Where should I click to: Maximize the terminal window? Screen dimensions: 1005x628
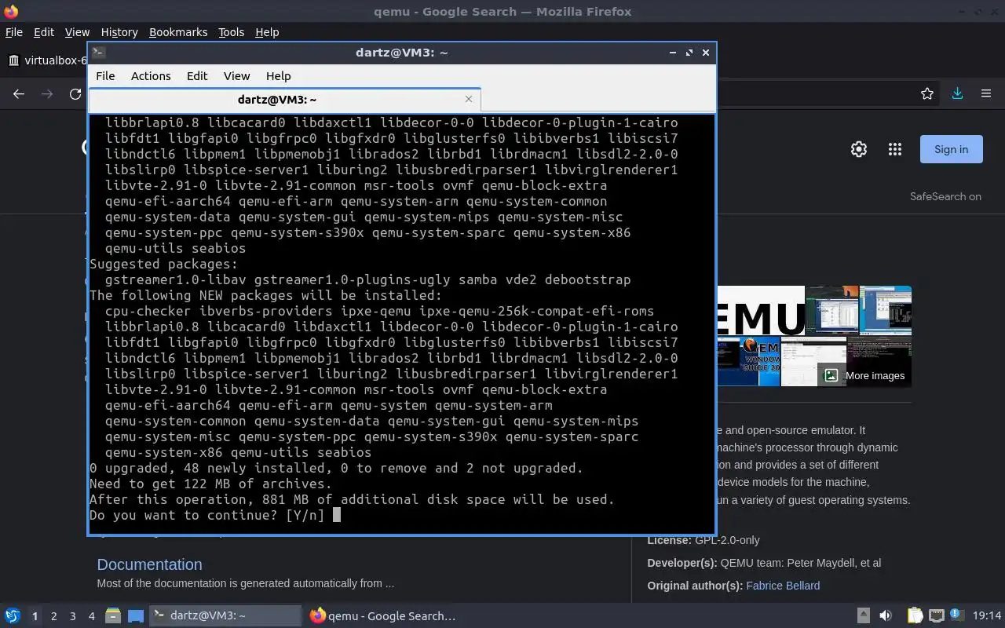tap(689, 53)
